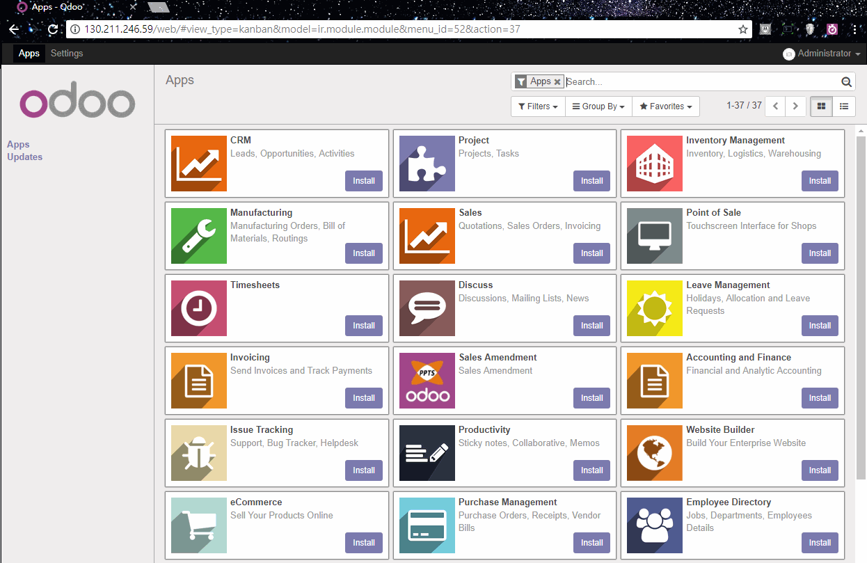
Task: Install the Point of Sale app
Action: (x=820, y=253)
